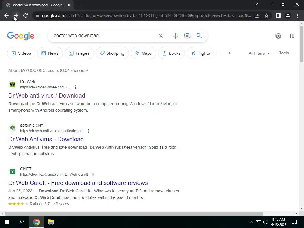The image size is (304, 228).
Task: Show more filter chips with the arrow
Action: (229, 53)
